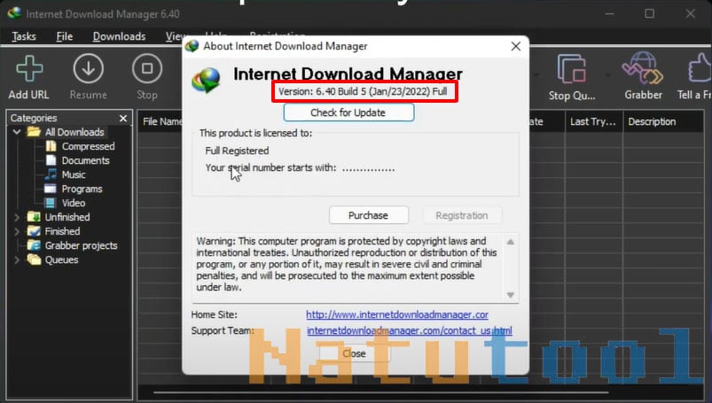This screenshot has width=712, height=403.
Task: Click the Add URL toolbar icon
Action: (29, 69)
